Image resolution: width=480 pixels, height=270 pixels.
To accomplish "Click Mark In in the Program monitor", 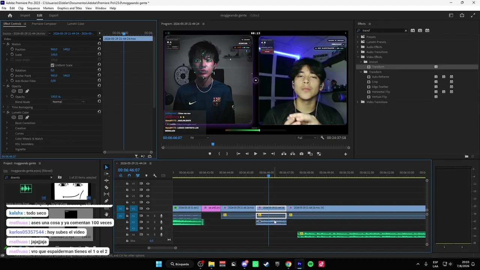I will 219,154.
